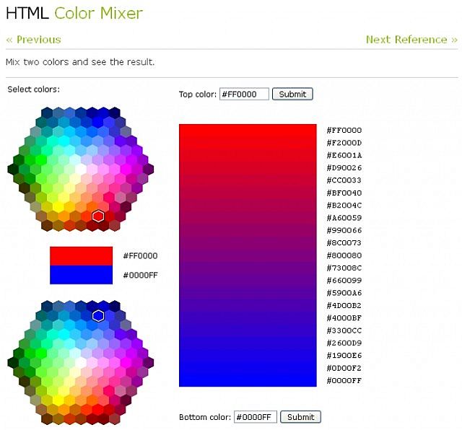Click the blue preview swatch labeled #0000FF
462x430 pixels.
[x=81, y=275]
